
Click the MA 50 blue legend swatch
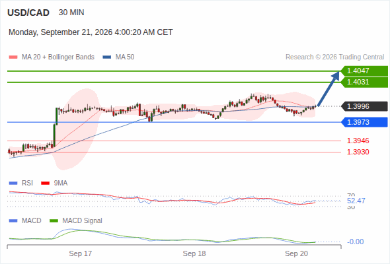pyautogui.click(x=107, y=57)
